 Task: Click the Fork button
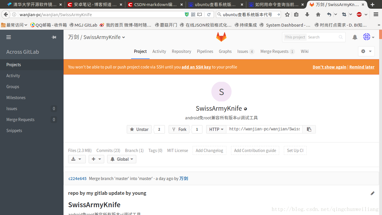(179, 129)
